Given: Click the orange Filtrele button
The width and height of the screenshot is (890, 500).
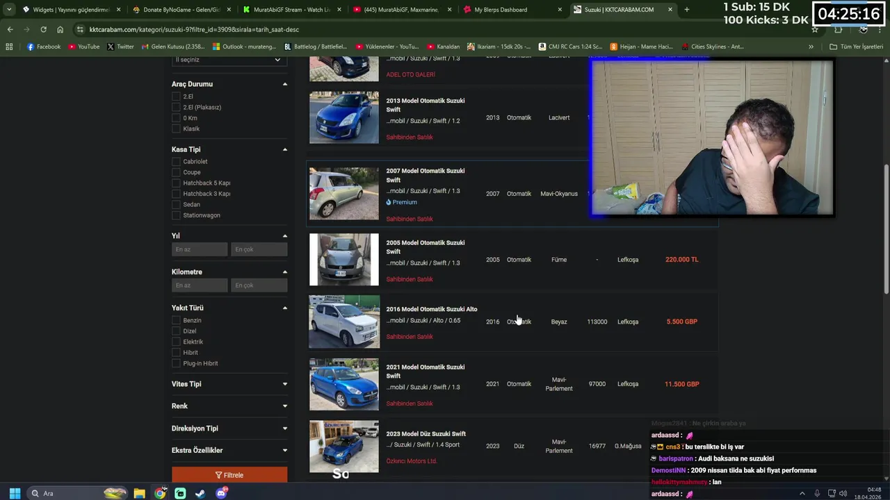Looking at the screenshot, I should click(x=229, y=475).
